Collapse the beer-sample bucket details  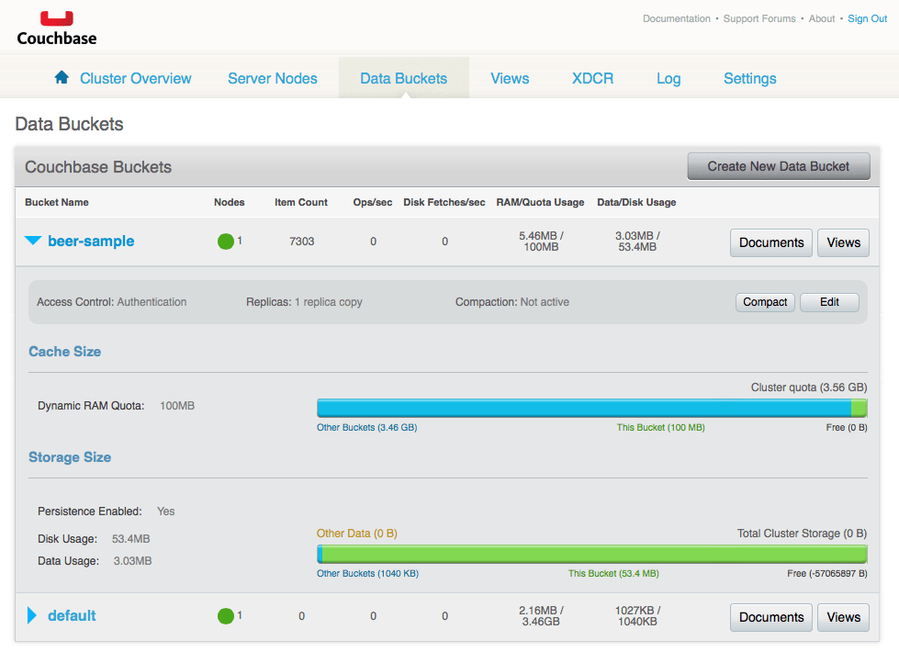pos(33,241)
